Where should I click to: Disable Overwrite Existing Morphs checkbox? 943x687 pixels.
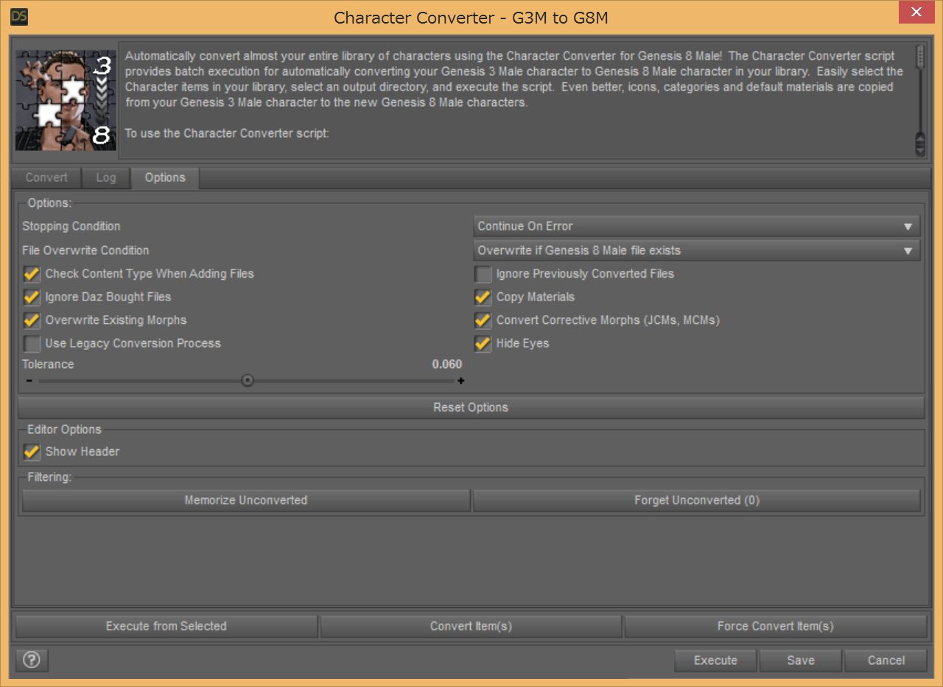pos(32,320)
